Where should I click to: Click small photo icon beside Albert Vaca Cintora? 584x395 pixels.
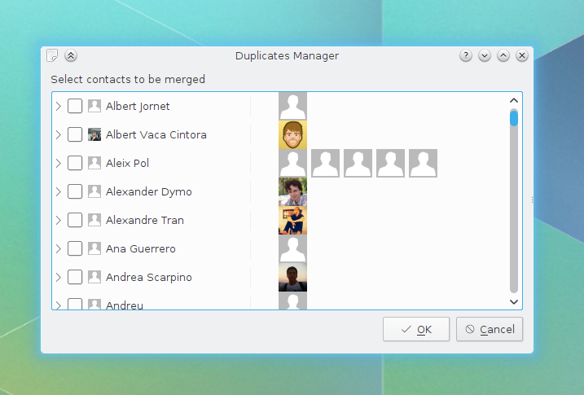click(94, 134)
